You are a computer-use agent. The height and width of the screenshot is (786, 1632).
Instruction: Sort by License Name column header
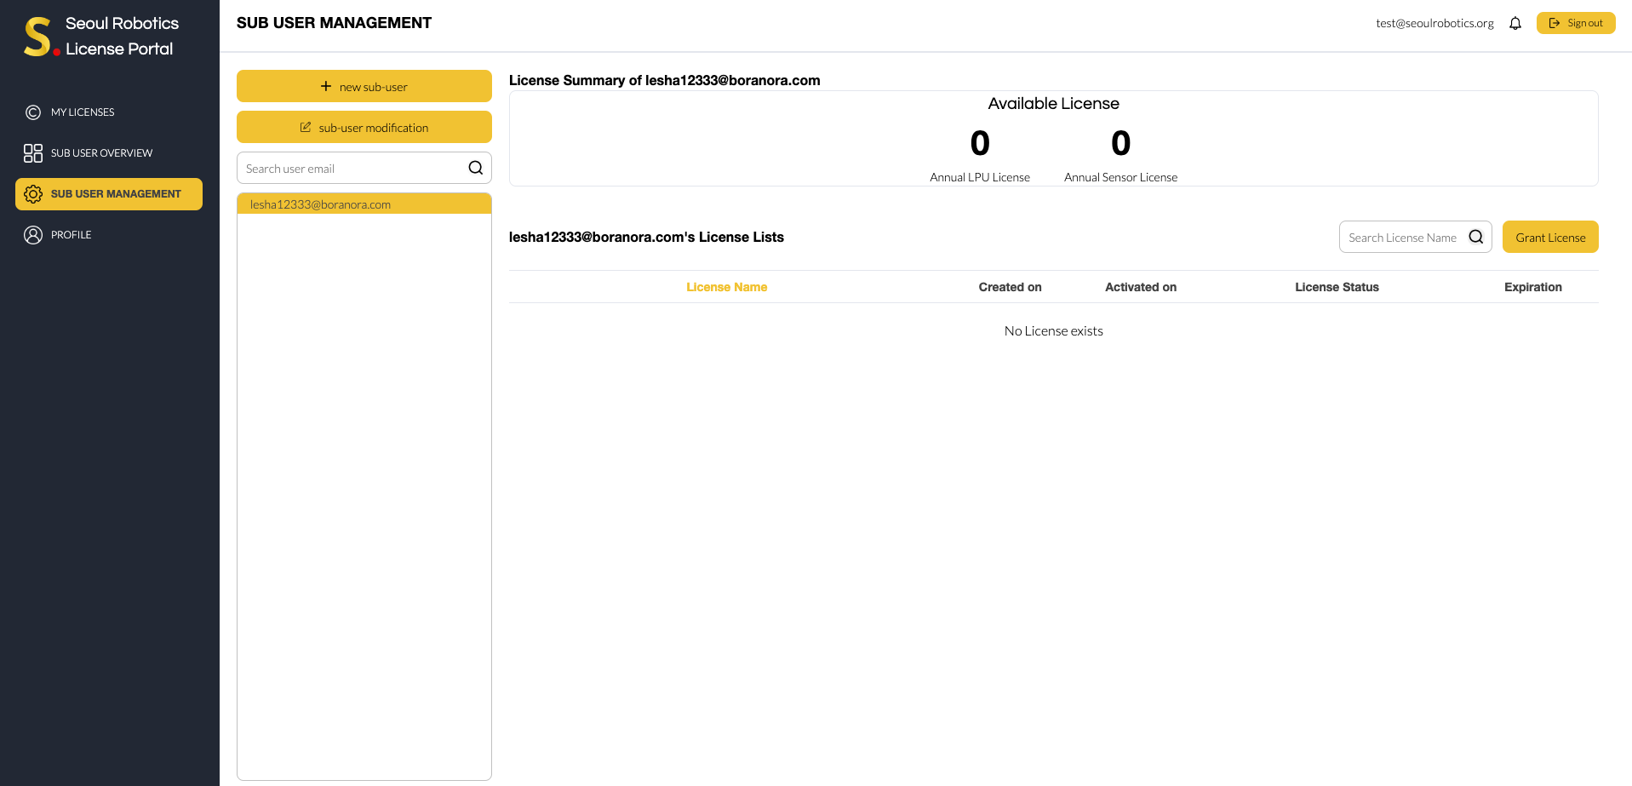pos(727,287)
